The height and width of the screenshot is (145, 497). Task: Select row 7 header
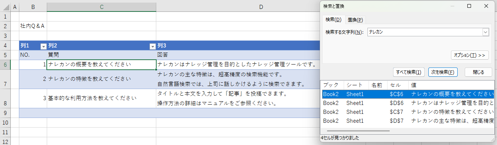[5, 79]
